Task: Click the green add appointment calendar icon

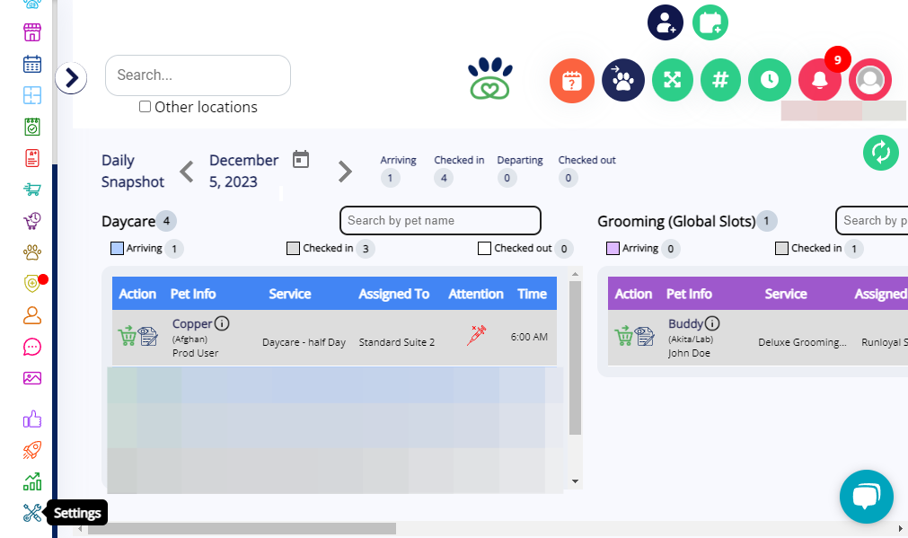Action: pyautogui.click(x=710, y=22)
